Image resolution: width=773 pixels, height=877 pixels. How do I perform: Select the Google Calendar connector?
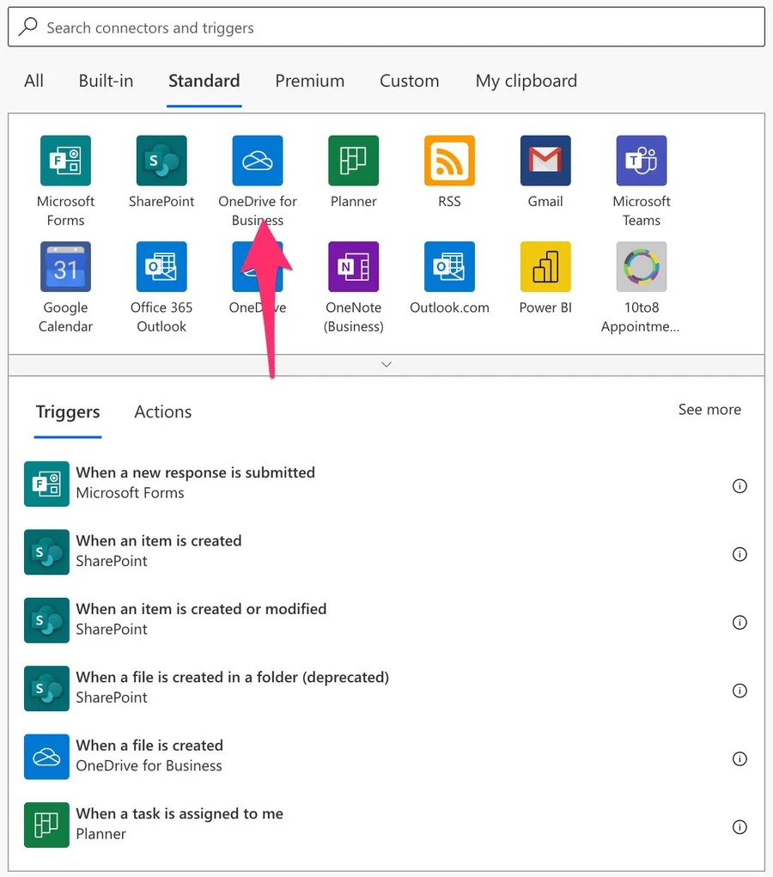(65, 267)
